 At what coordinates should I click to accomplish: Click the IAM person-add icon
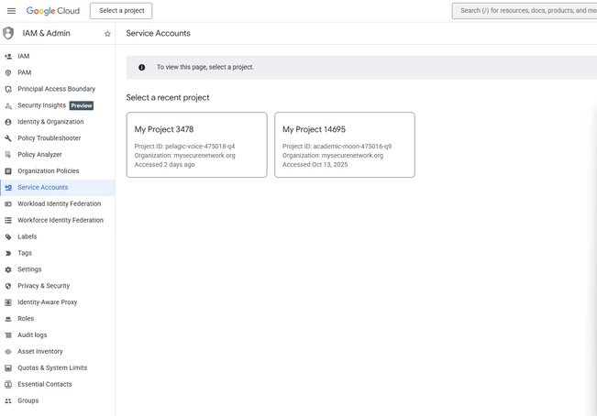(x=8, y=56)
